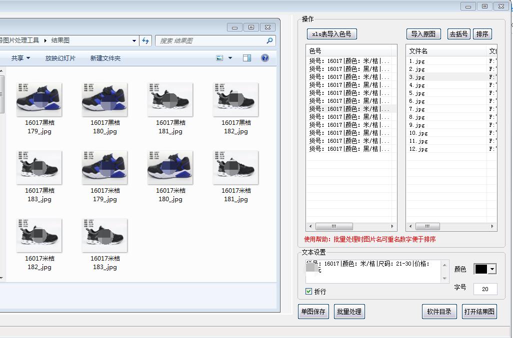Expand breadcrumb arrow before 结果图

45,40
